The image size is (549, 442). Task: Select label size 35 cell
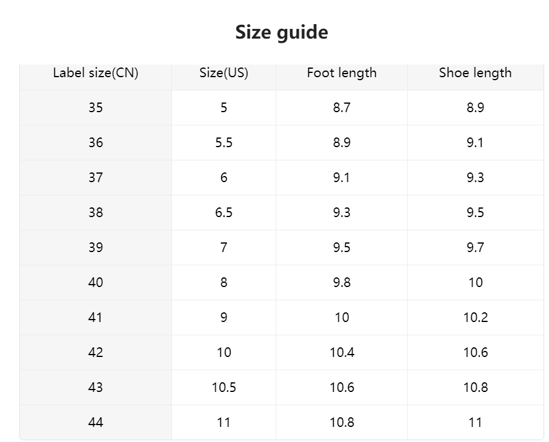click(95, 108)
